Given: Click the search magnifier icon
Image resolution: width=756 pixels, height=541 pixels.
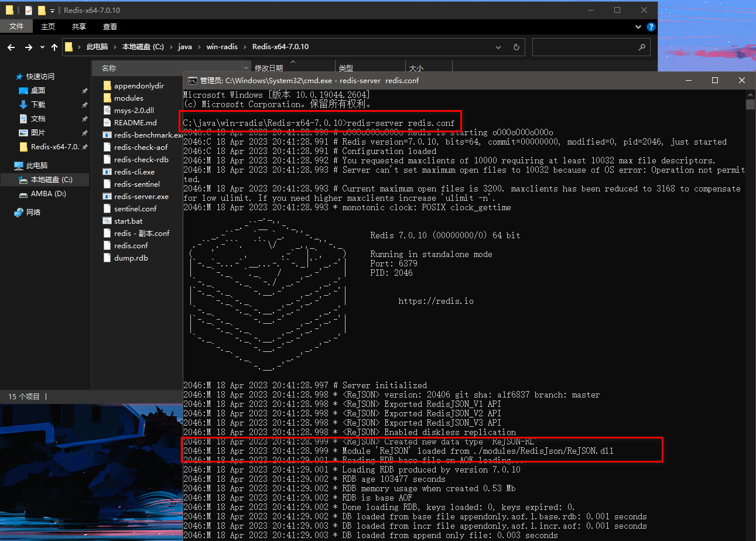Looking at the screenshot, I should coord(642,47).
